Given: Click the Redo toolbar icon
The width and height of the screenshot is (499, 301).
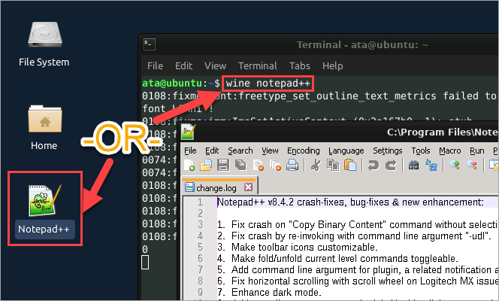Looking at the screenshot, I should [391, 166].
